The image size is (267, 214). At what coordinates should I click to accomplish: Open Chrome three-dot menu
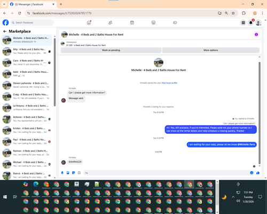[262, 13]
